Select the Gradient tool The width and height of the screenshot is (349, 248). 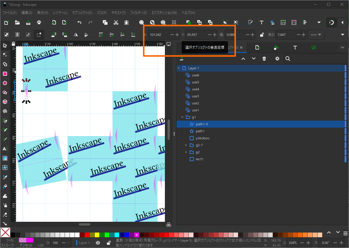[x=5, y=158]
